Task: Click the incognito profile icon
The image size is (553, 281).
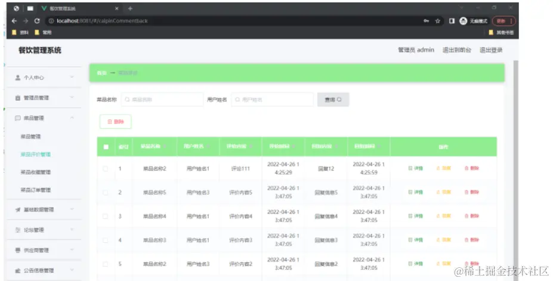Action: pyautogui.click(x=463, y=21)
